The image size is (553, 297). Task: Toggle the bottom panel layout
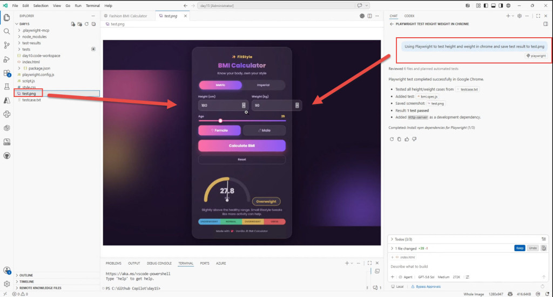[x=493, y=5]
